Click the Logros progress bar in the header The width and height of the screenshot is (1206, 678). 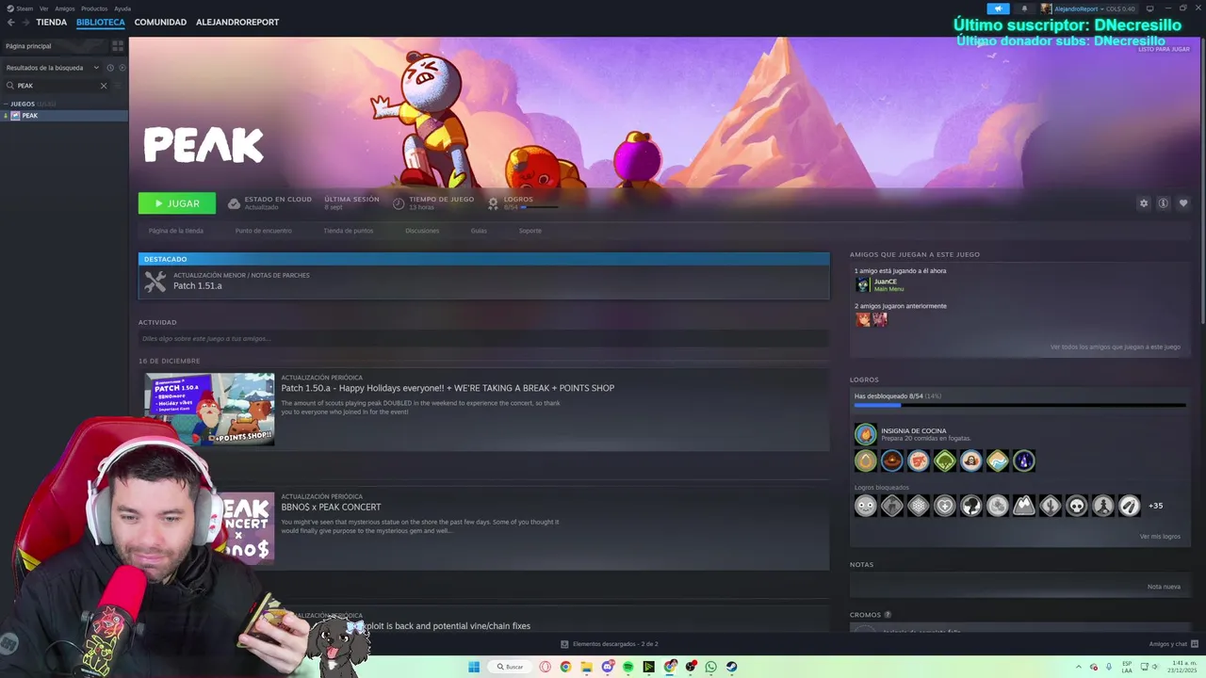click(539, 207)
